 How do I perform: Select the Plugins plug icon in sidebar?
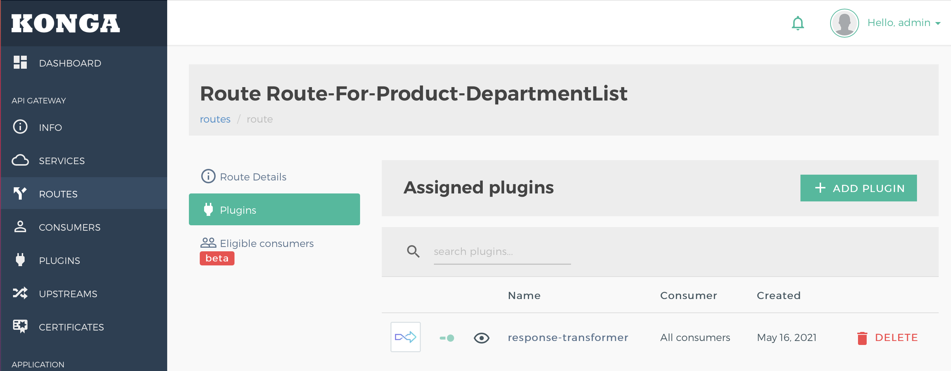tap(20, 260)
